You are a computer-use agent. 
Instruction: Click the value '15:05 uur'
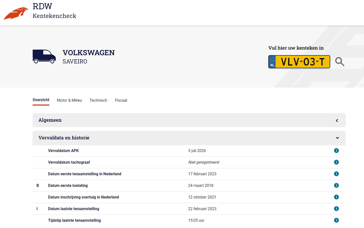pos(196,221)
